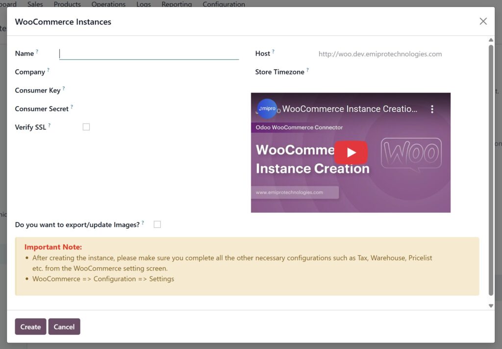Click the help icon beside Consumer Secret
Viewport: 502px width, 349px height.
(73, 105)
